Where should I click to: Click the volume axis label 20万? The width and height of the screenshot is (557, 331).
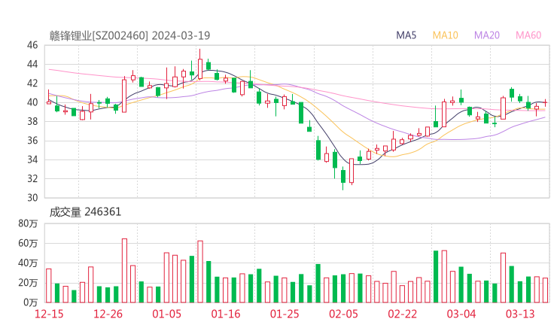tap(28, 283)
